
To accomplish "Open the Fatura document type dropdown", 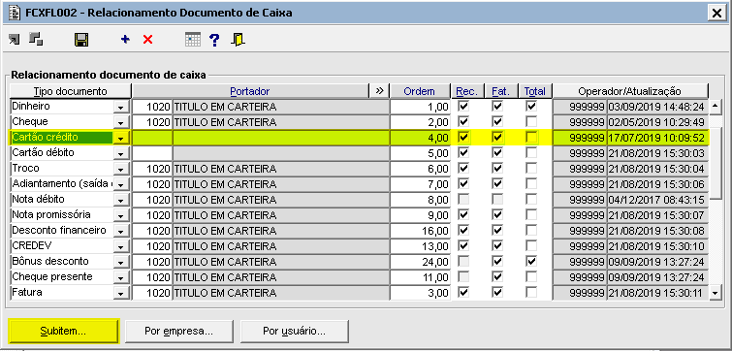I will pos(121,293).
